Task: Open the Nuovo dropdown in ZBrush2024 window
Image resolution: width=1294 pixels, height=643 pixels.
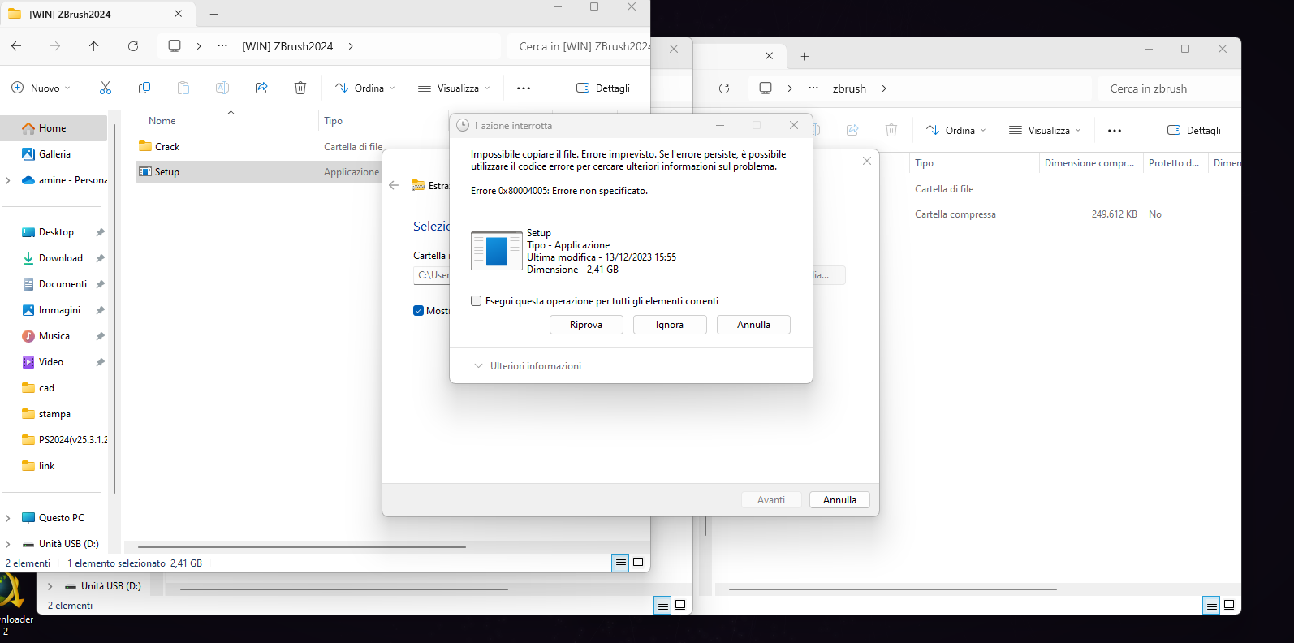Action: pos(41,88)
